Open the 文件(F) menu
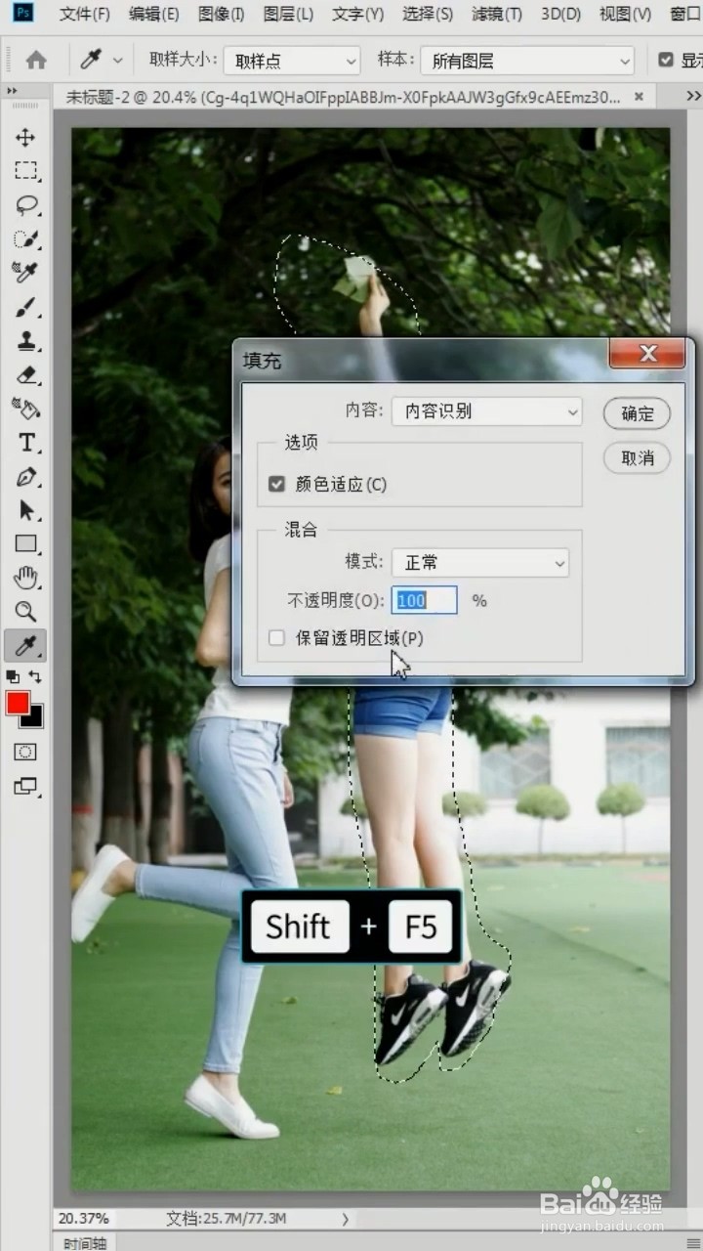Viewport: 703px width, 1251px height. click(84, 14)
